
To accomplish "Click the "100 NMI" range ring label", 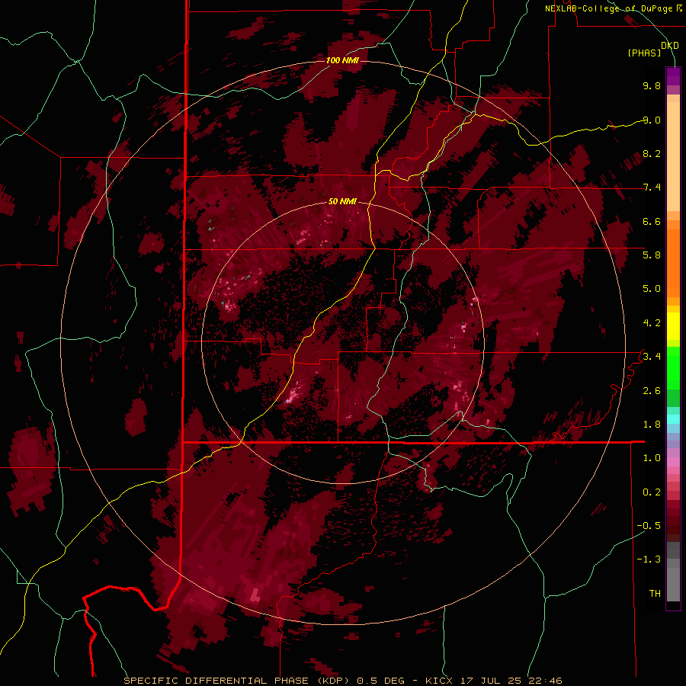I will (342, 60).
